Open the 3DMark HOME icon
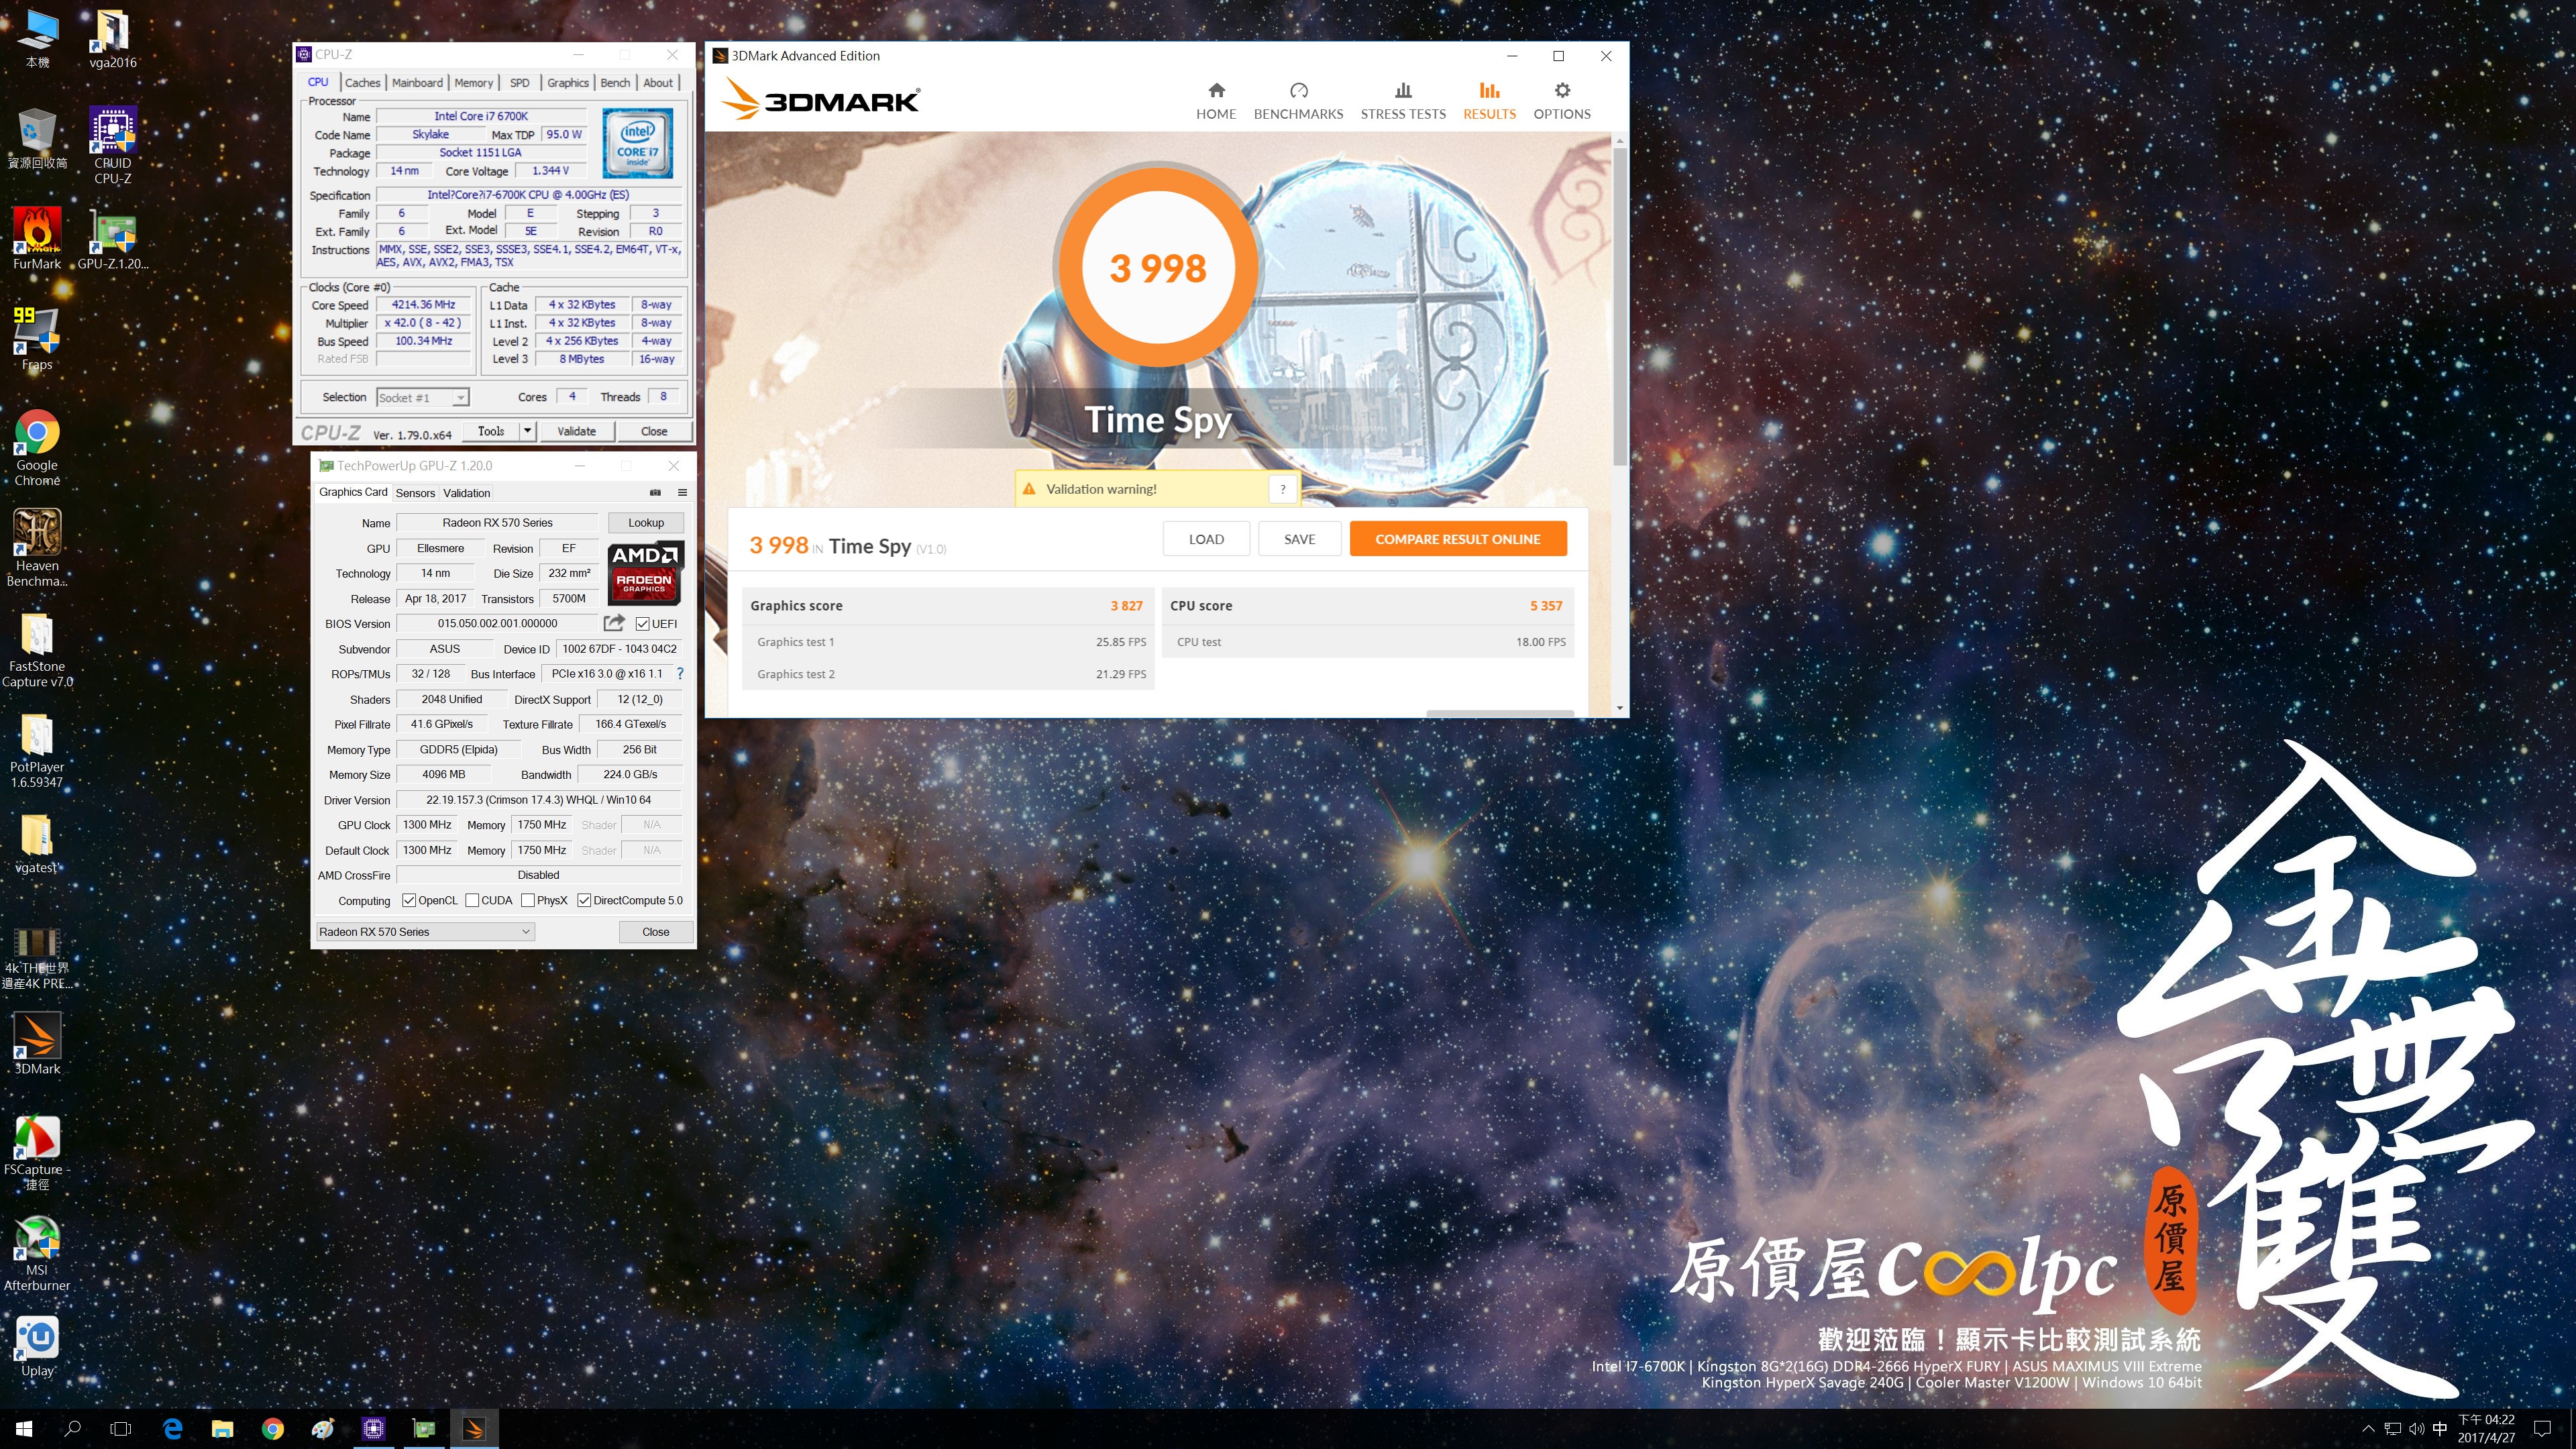The image size is (2576, 1449). (x=1216, y=90)
